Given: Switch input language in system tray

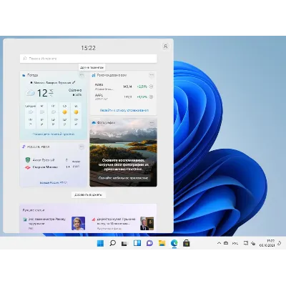Looking at the screenshot, I should pos(235,243).
